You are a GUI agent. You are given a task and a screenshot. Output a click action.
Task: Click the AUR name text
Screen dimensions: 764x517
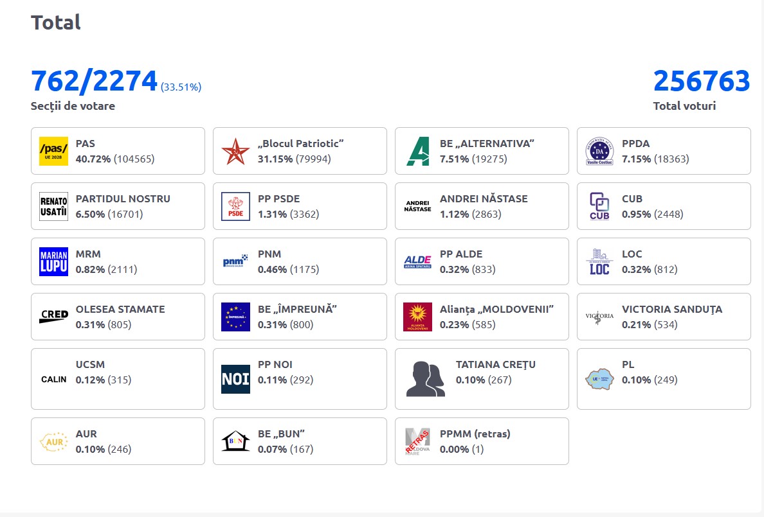(x=86, y=434)
